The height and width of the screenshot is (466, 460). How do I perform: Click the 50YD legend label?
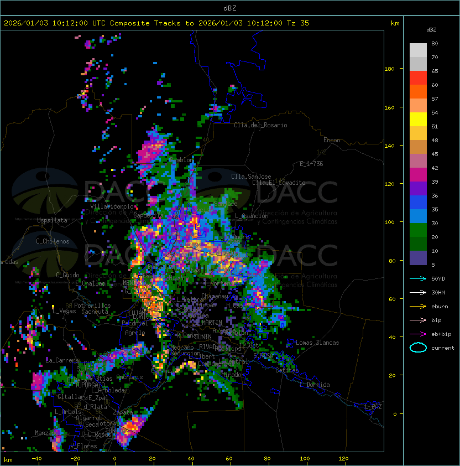(x=438, y=279)
